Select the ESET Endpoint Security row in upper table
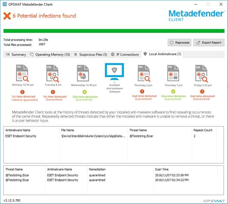The height and width of the screenshot is (204, 228). click(x=114, y=136)
